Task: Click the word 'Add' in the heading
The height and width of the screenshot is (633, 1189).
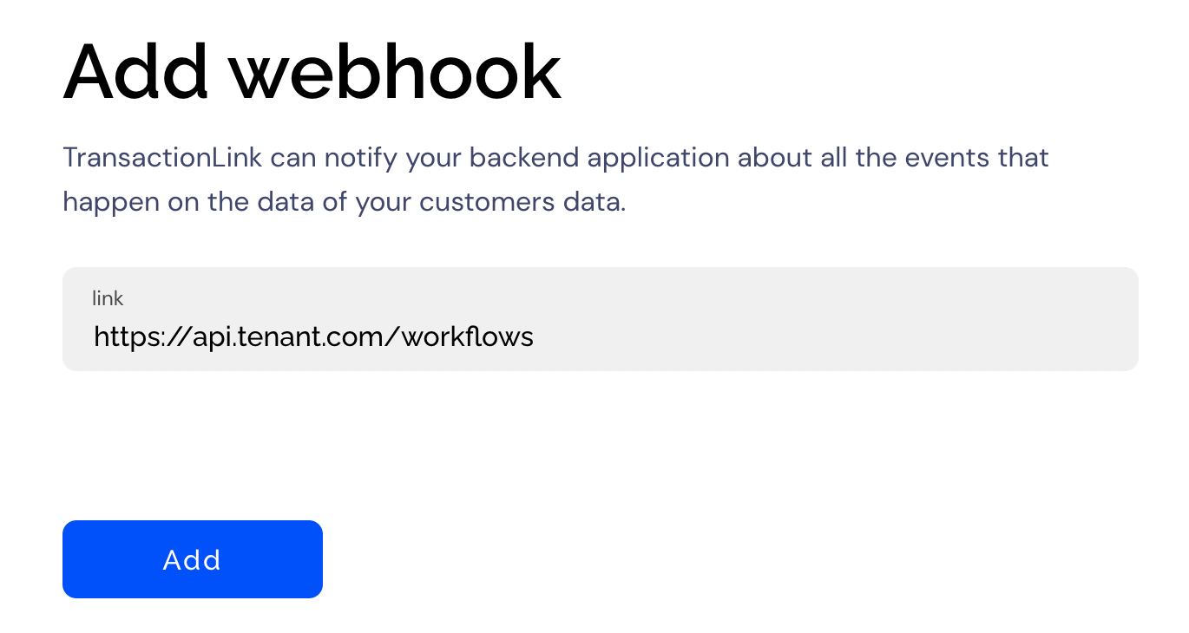Action: coord(136,72)
